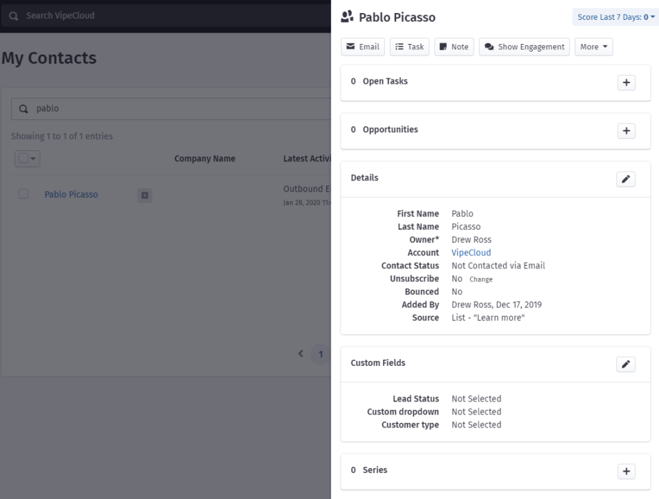Click Change next to Unsubscribe status
This screenshot has width=659, height=499.
[x=481, y=279]
